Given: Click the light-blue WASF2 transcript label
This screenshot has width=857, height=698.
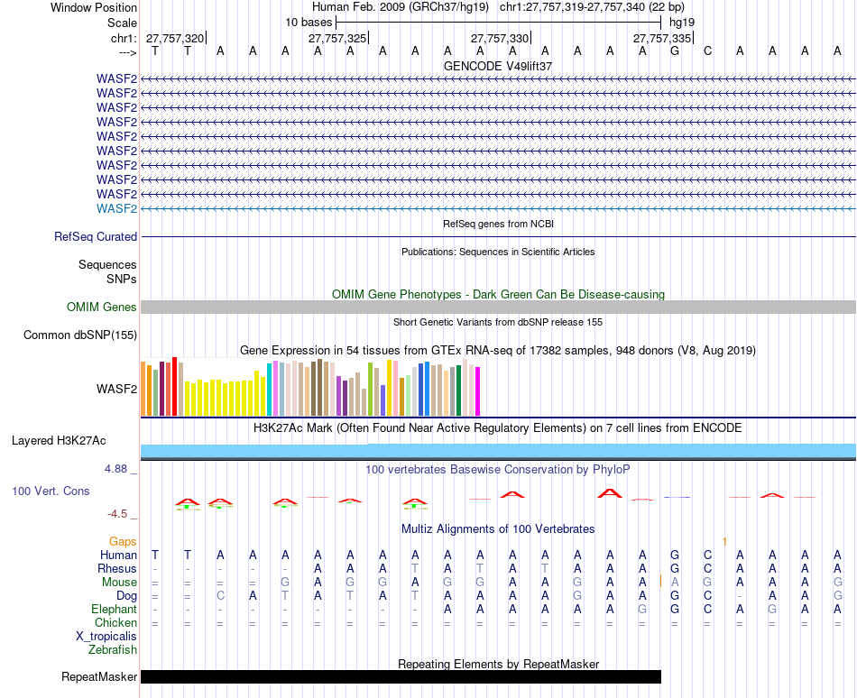Looking at the screenshot, I should (x=116, y=208).
